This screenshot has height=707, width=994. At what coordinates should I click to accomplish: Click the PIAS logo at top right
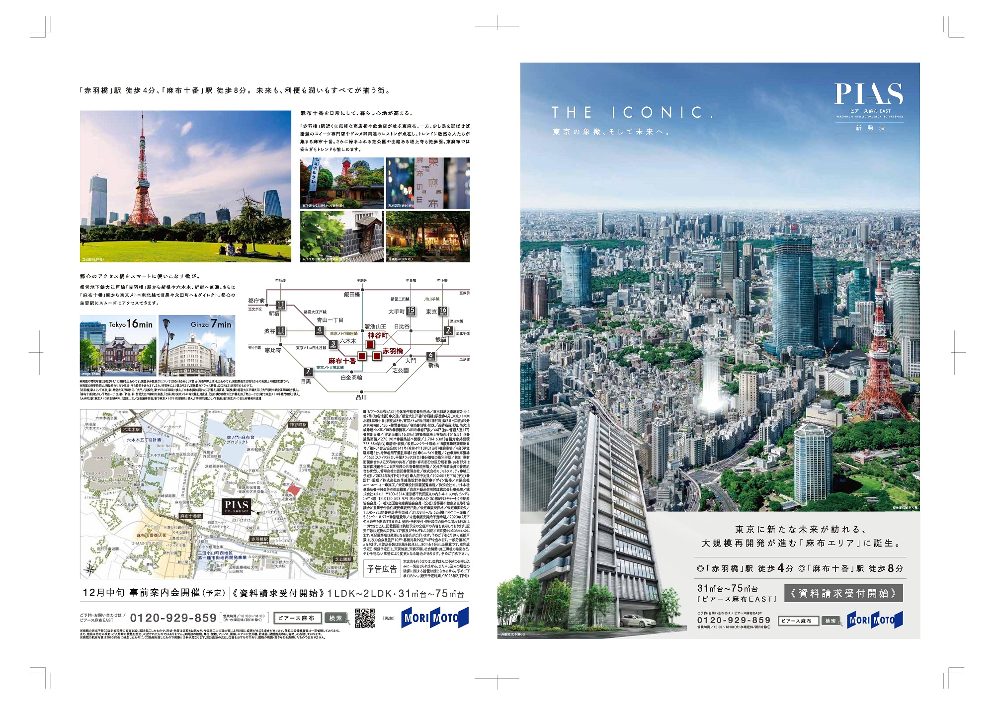pyautogui.click(x=869, y=93)
